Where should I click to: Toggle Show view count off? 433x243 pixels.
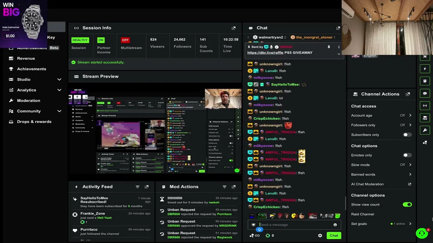pos(407,205)
